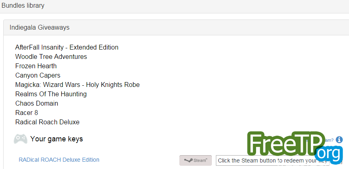
Task: Select the Racer 8 list entry
Action: tap(26, 113)
